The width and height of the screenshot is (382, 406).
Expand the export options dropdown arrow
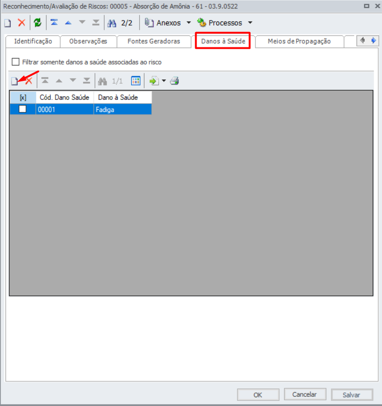[x=164, y=81]
